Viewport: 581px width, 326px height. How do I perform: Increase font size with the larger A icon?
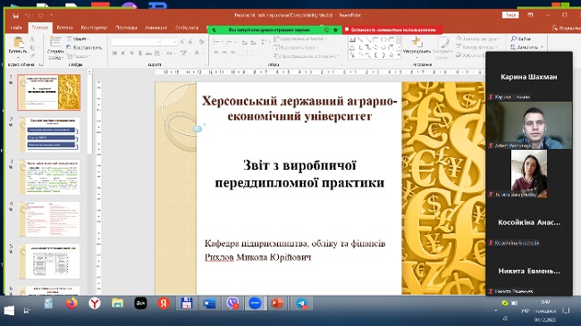(x=182, y=42)
